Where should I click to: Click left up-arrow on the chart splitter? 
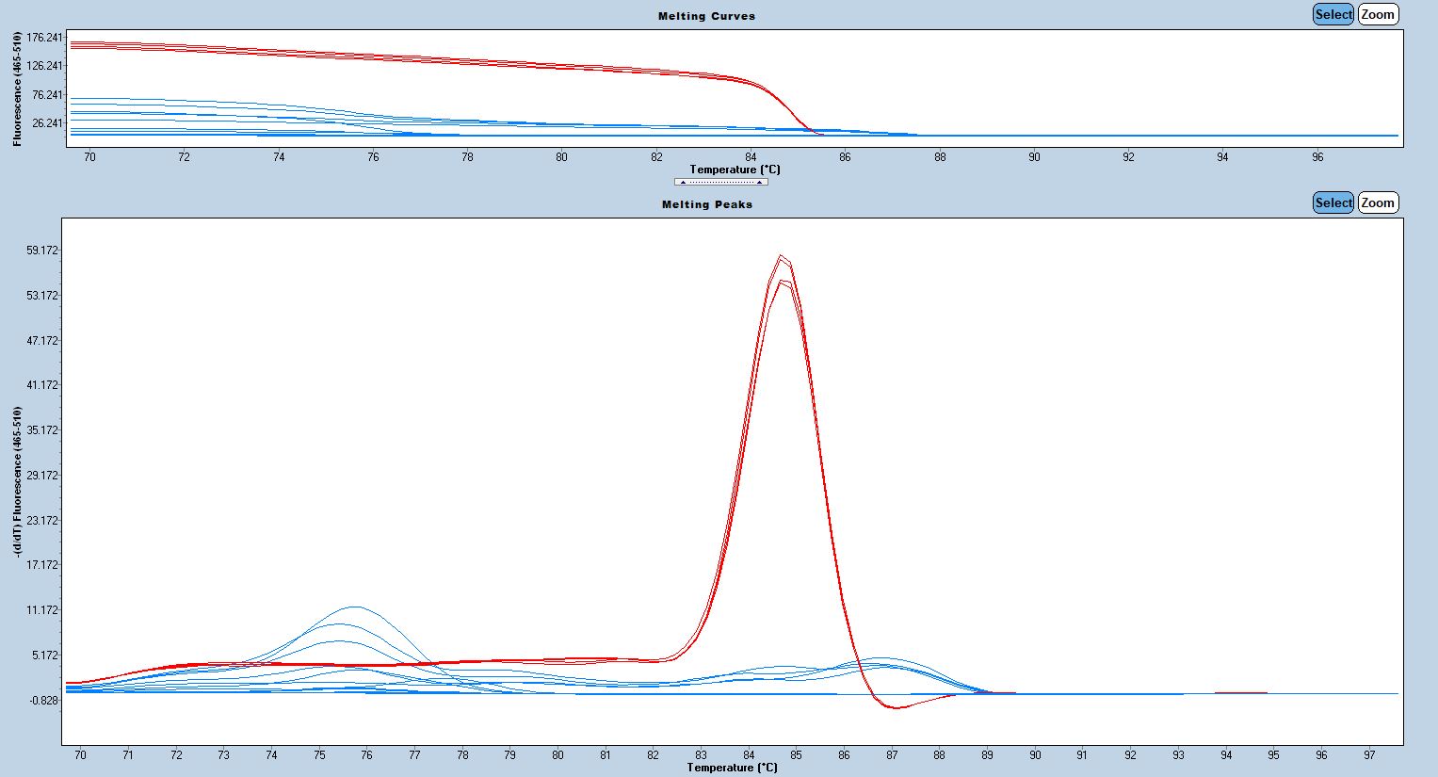click(684, 182)
